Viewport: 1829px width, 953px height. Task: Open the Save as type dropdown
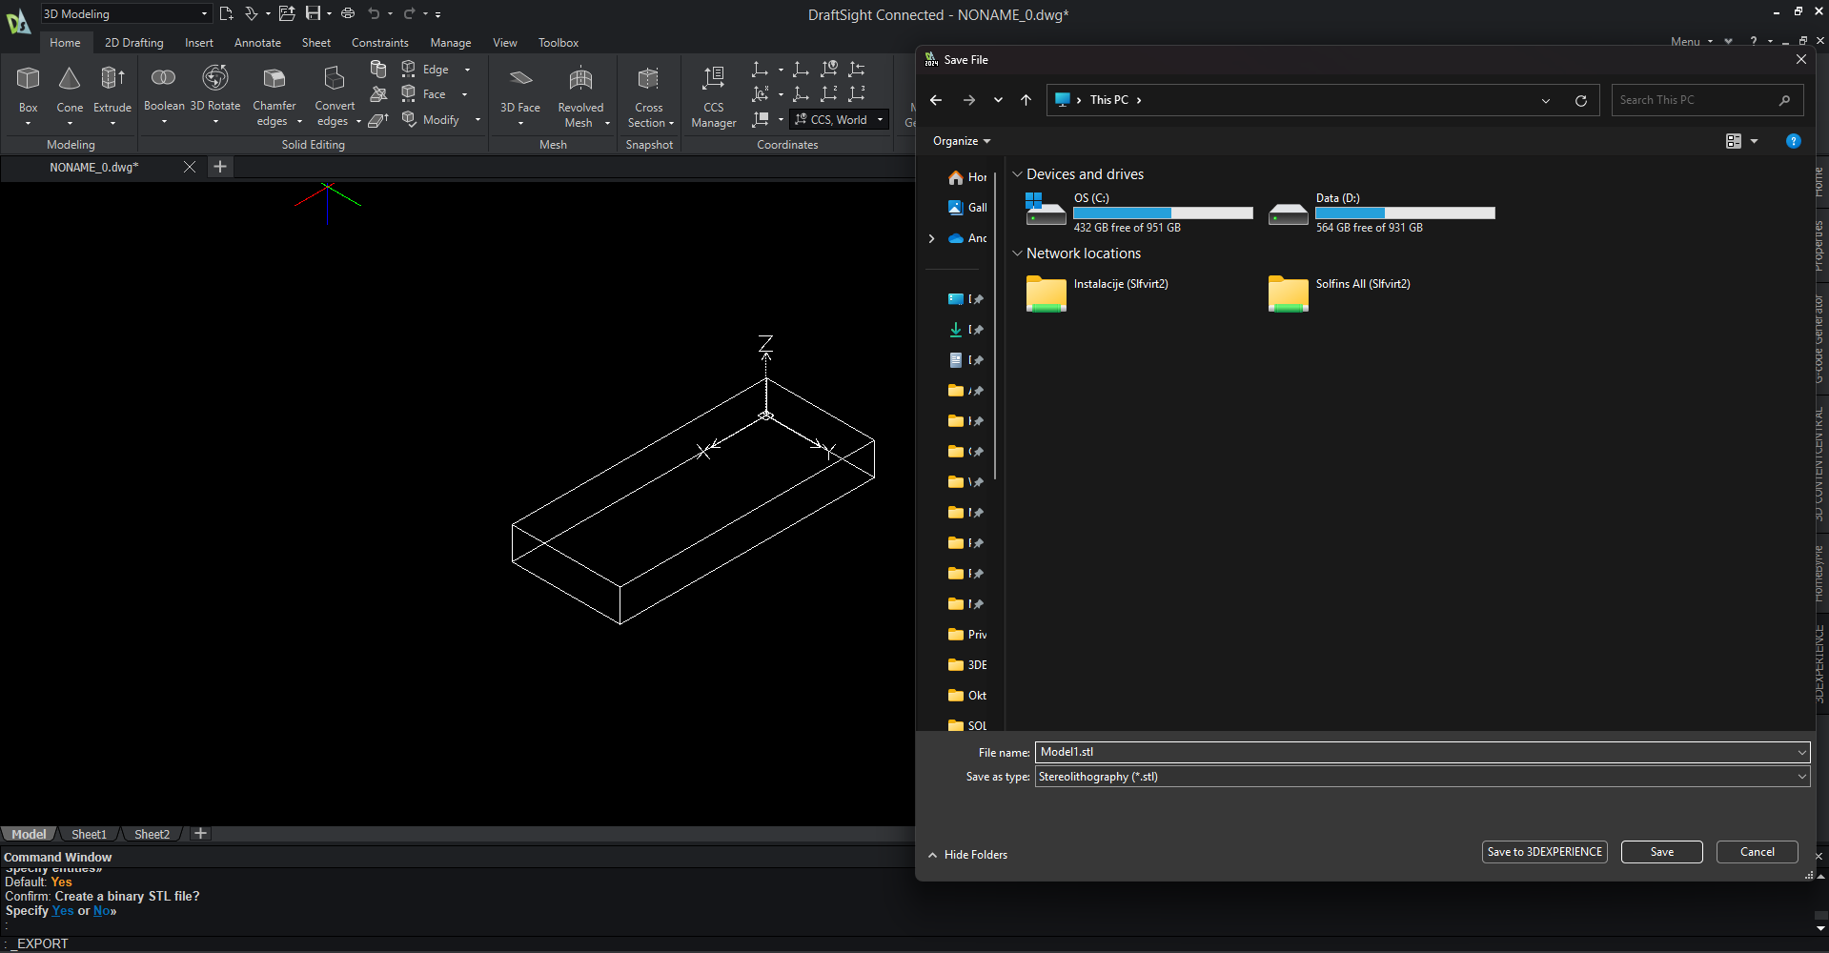coord(1799,776)
